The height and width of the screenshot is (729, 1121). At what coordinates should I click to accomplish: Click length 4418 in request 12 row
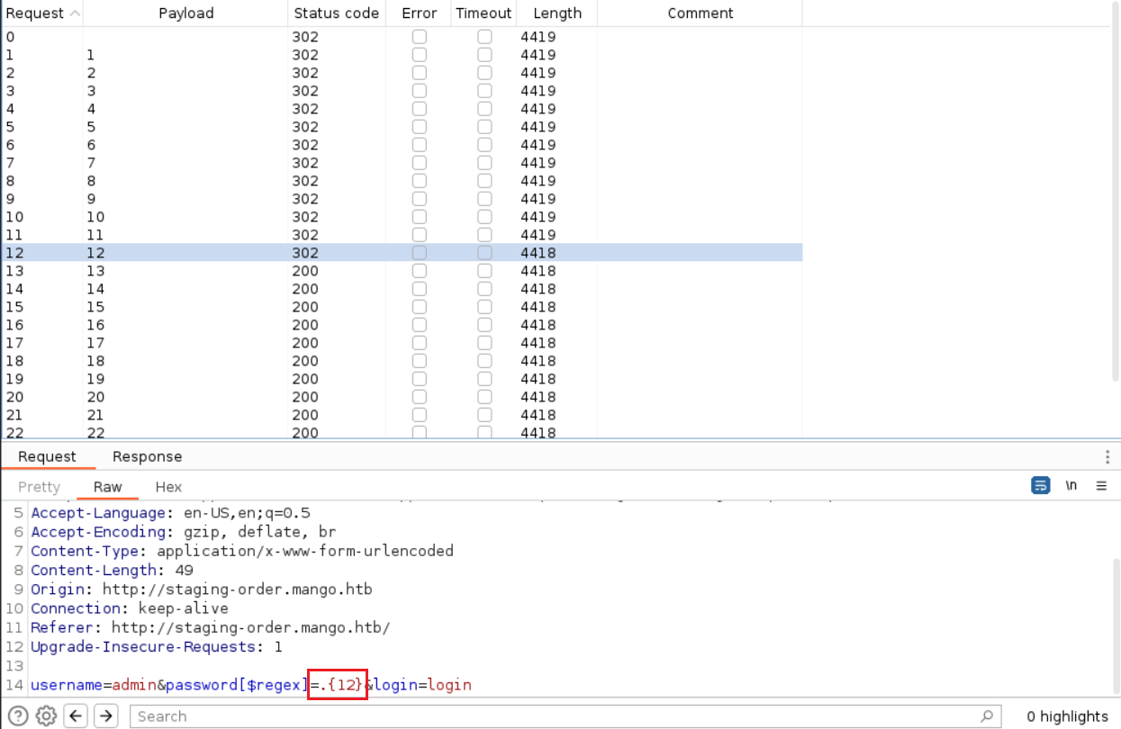tap(538, 253)
